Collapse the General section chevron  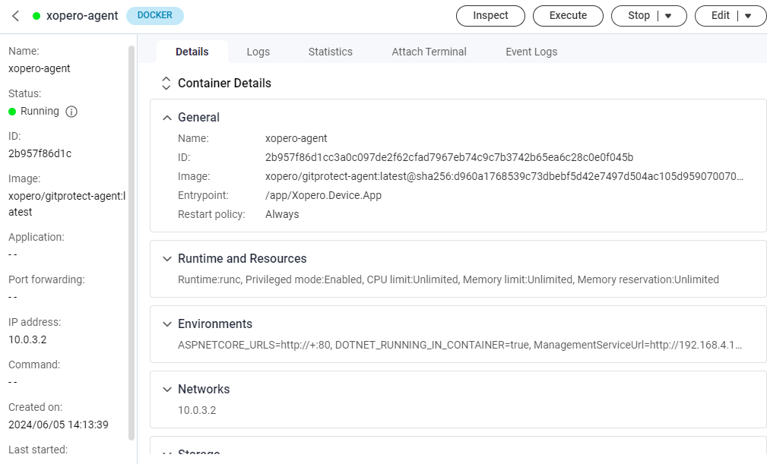167,118
